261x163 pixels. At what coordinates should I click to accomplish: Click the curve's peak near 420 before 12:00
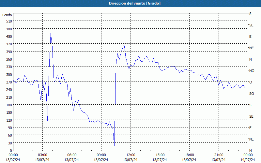[x=124, y=45]
